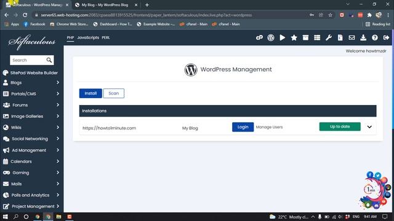Open Manage Users link
The image size is (394, 221).
point(269,127)
